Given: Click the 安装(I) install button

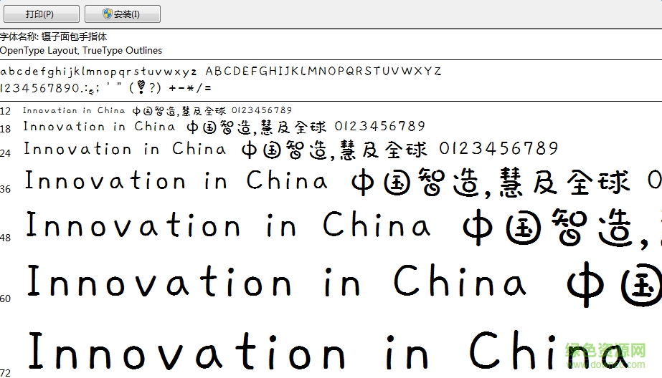Looking at the screenshot, I should 123,14.
